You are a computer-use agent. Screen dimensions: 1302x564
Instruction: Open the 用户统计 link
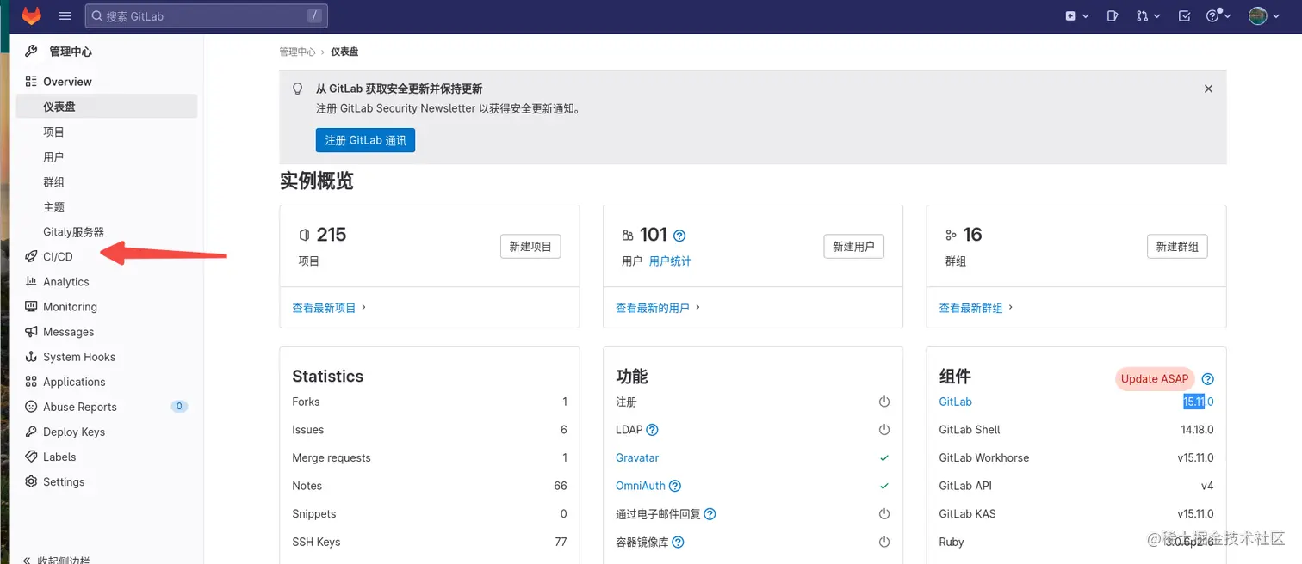670,261
